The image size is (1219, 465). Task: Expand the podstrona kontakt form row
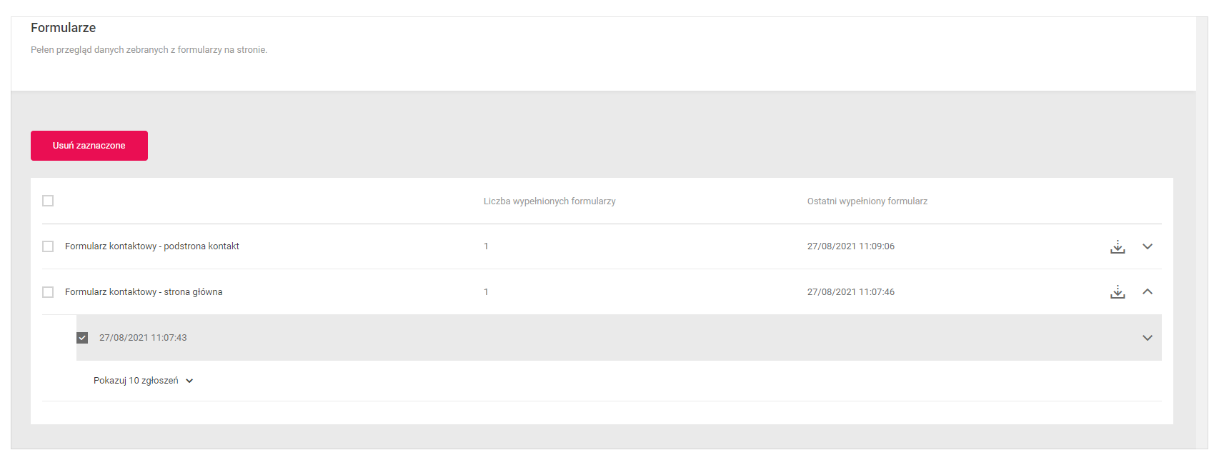(x=1148, y=246)
